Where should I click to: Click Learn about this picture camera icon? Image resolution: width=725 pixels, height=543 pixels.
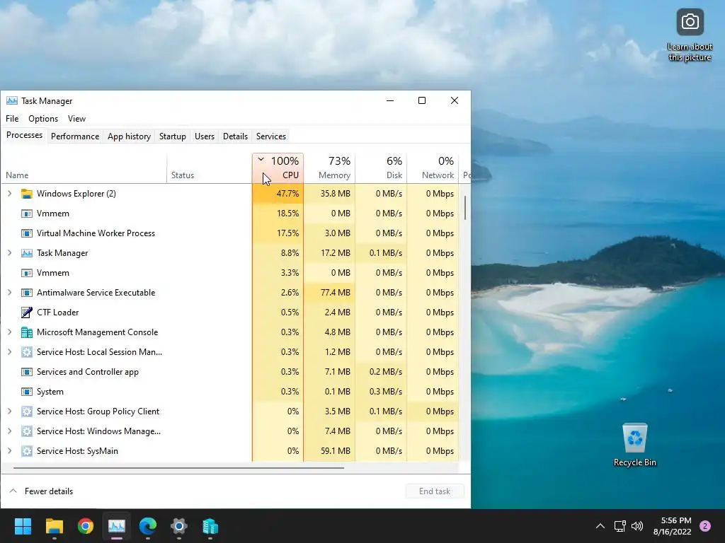(690, 22)
